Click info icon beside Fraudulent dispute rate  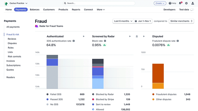point(178,41)
